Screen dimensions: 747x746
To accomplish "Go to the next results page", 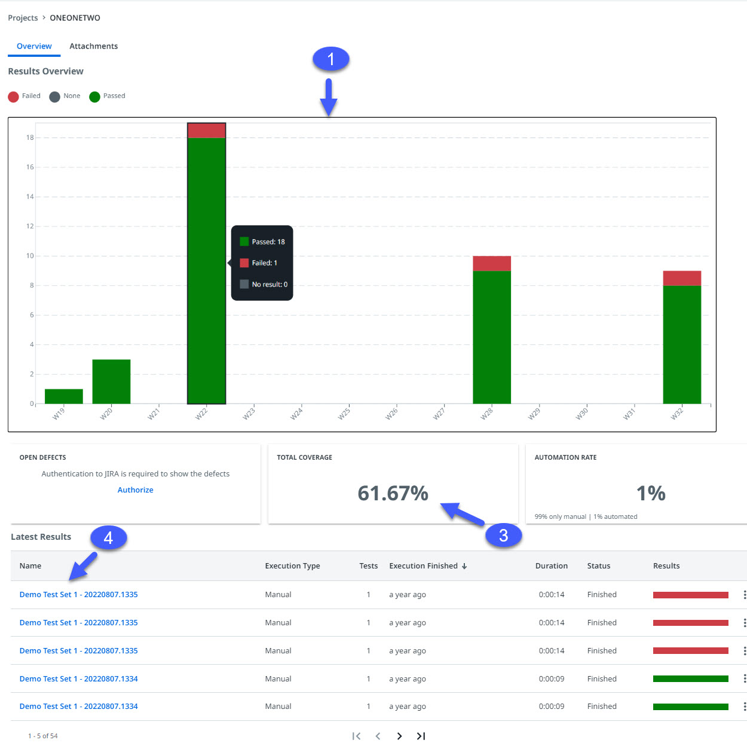I will click(x=399, y=736).
